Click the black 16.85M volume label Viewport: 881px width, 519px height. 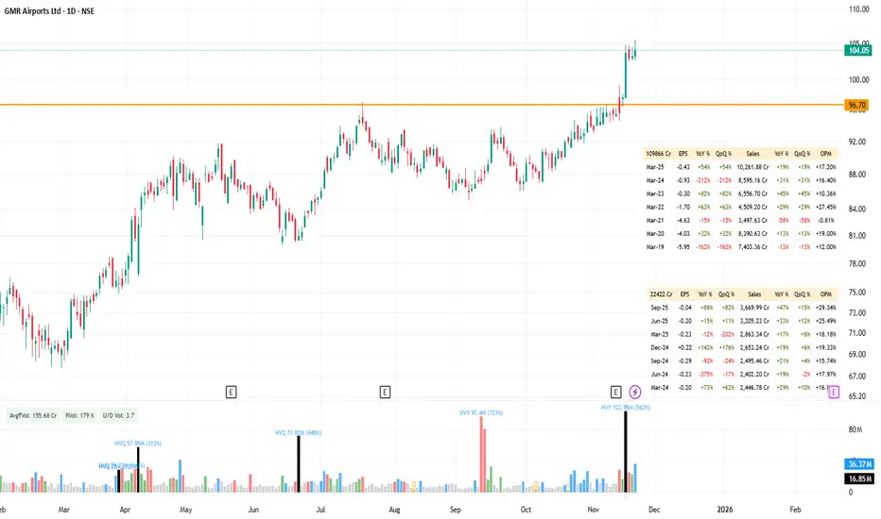pyautogui.click(x=859, y=478)
